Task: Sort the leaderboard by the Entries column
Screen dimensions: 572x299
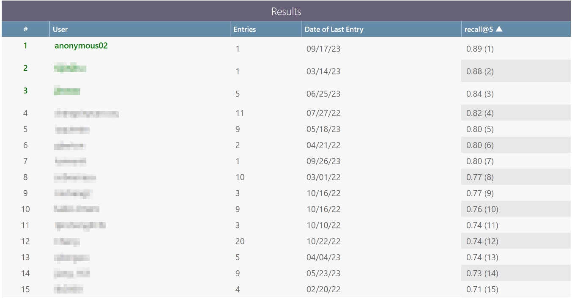Action: click(x=244, y=29)
